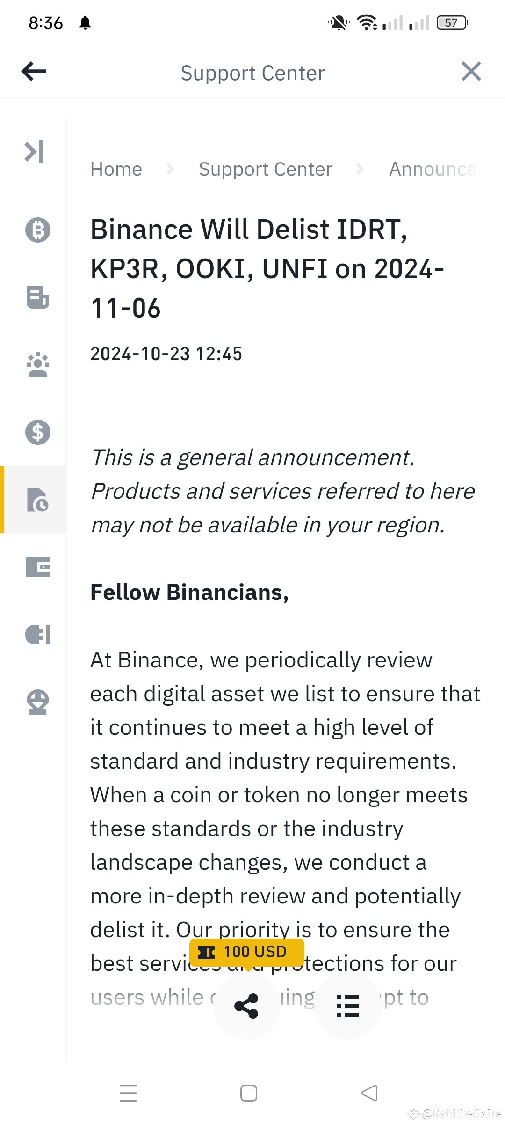
Task: Expand the Announcement breadcrumb item
Action: click(x=435, y=169)
